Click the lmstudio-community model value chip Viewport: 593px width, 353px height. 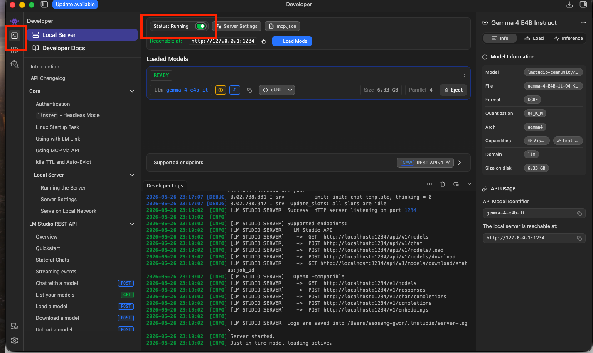click(x=553, y=72)
